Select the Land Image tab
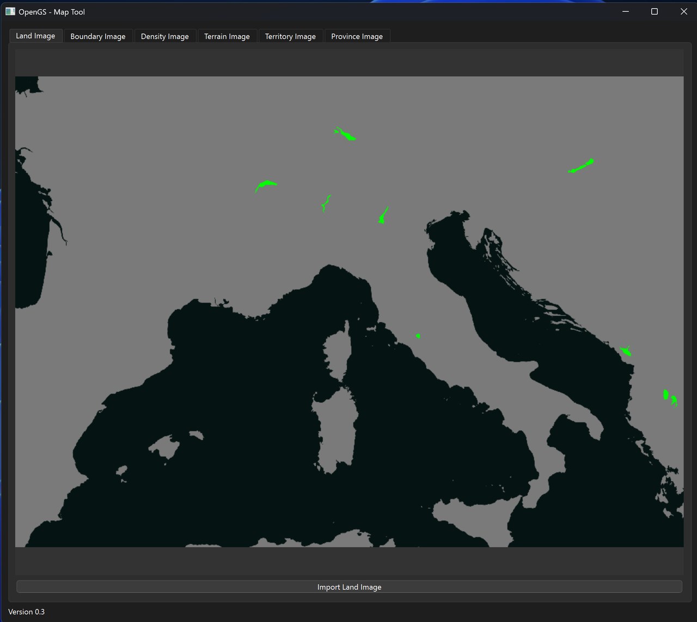The width and height of the screenshot is (697, 622). (35, 35)
